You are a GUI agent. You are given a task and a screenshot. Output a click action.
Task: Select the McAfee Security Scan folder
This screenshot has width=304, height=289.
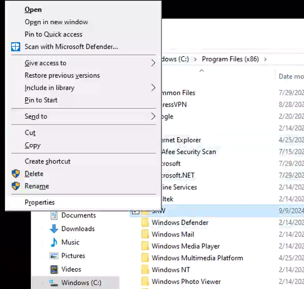pyautogui.click(x=189, y=152)
